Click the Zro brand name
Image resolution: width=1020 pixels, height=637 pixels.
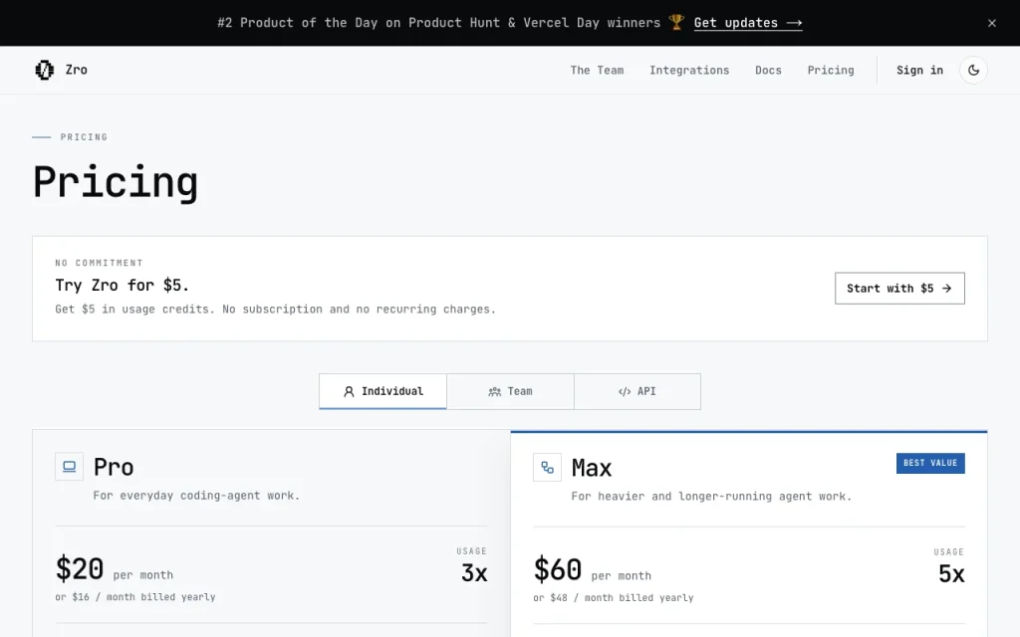76,70
